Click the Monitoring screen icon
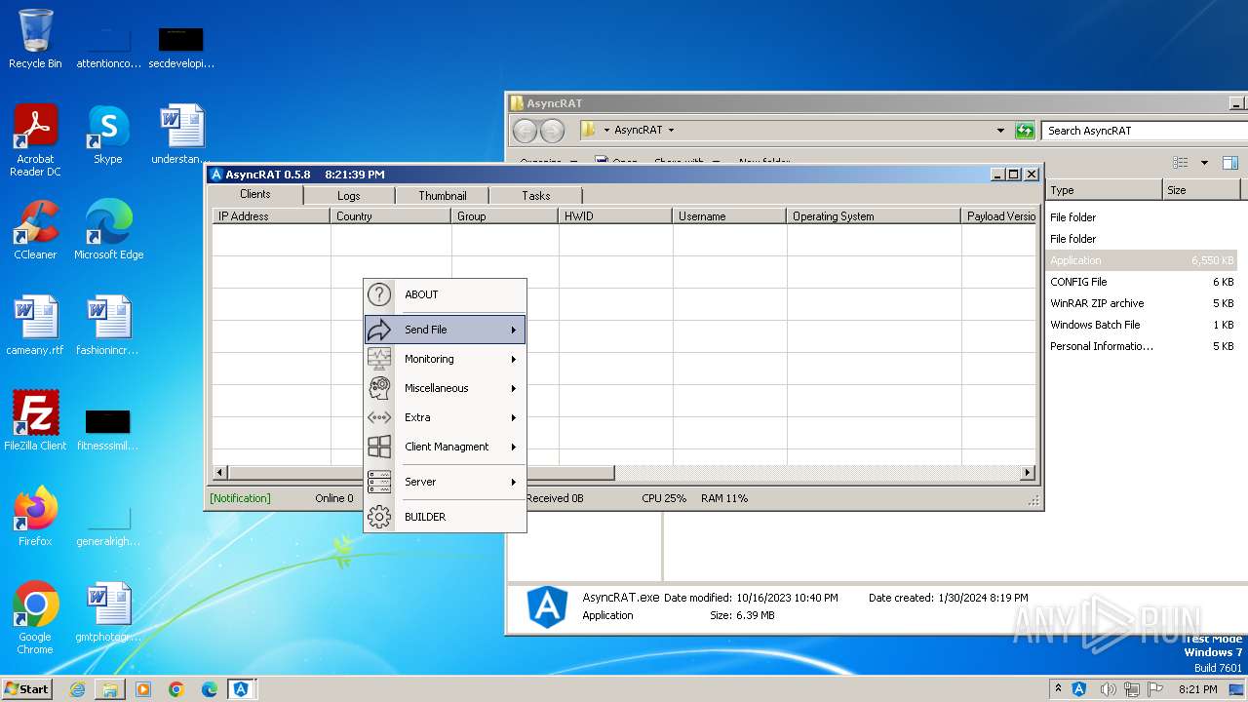Viewport: 1248px width, 702px height. (x=379, y=359)
